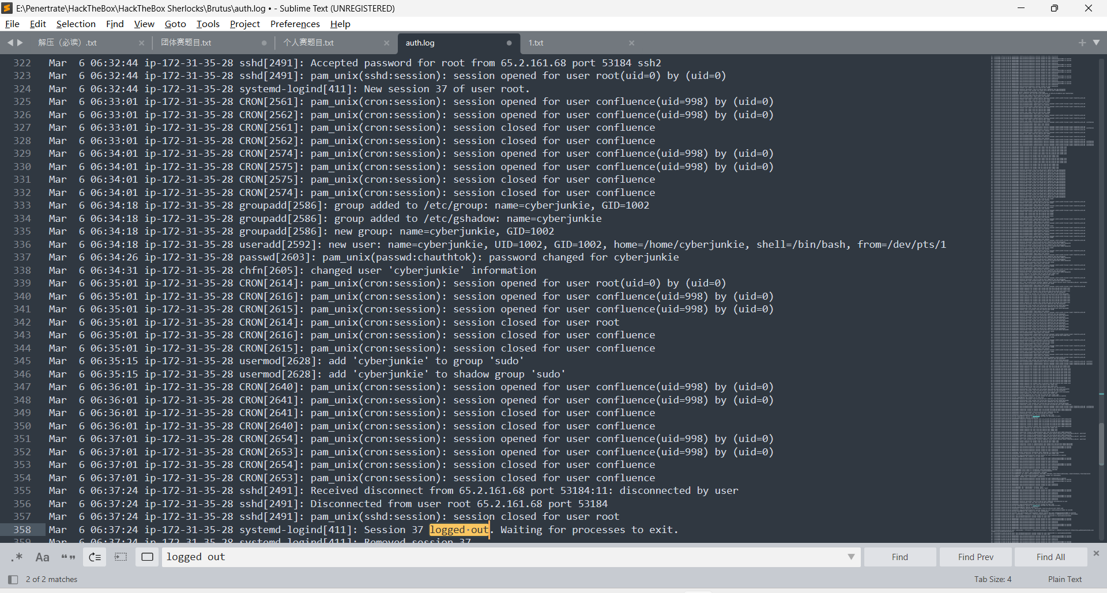Click the wrap search icon
Image resolution: width=1107 pixels, height=593 pixels.
pyautogui.click(x=95, y=557)
